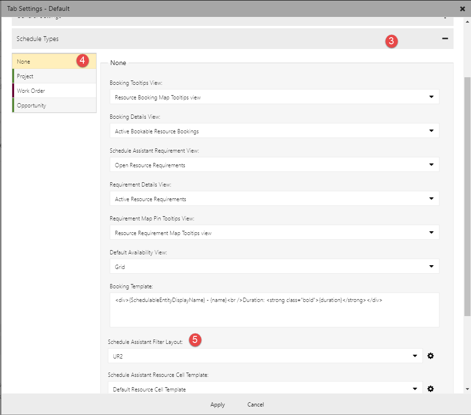Open the Booking Details View dropdown
The width and height of the screenshot is (471, 415).
click(x=430, y=130)
